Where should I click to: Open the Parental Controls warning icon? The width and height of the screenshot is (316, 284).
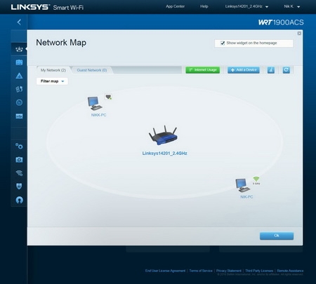pyautogui.click(x=19, y=76)
